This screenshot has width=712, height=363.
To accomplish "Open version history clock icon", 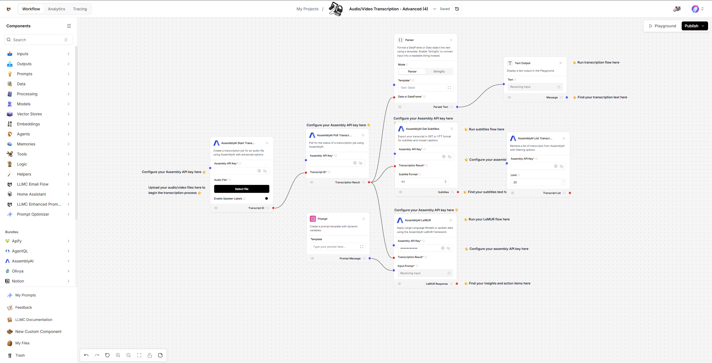I will tap(457, 9).
